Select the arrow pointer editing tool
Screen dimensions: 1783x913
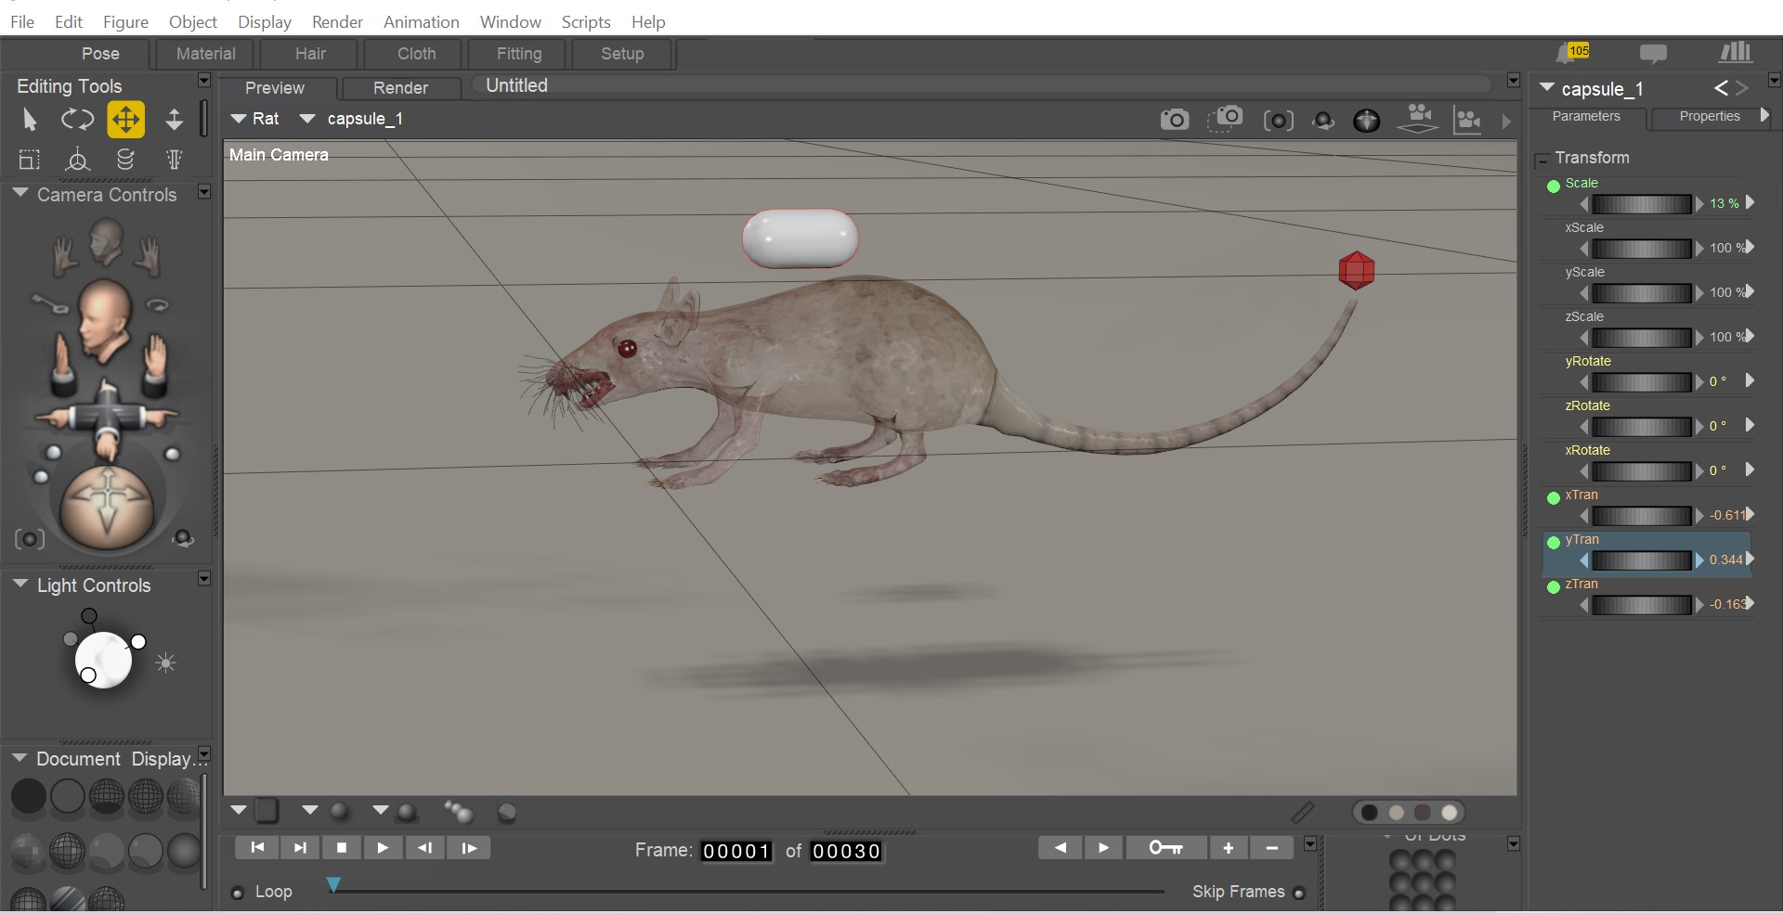[29, 120]
